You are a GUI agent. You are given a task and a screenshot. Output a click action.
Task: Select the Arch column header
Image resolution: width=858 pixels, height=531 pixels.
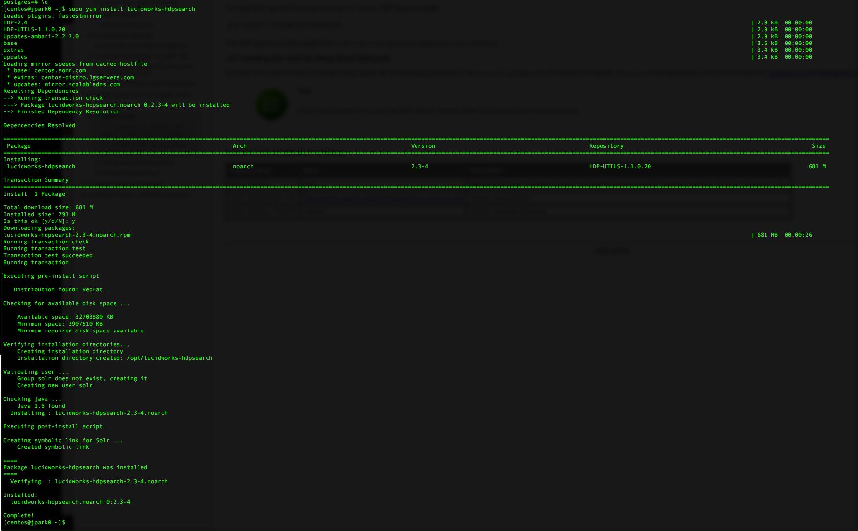pos(239,146)
